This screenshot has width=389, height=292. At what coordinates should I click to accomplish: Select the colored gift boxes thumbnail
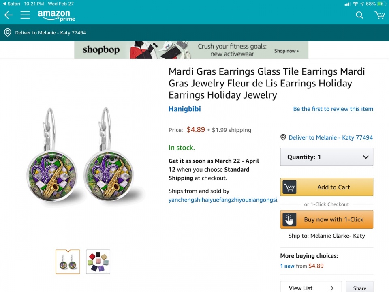tap(98, 262)
